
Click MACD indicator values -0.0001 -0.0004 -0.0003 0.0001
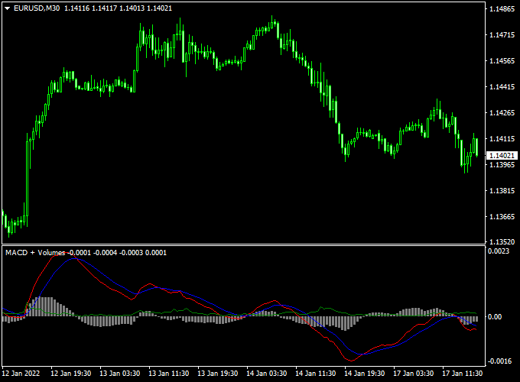click(x=117, y=253)
